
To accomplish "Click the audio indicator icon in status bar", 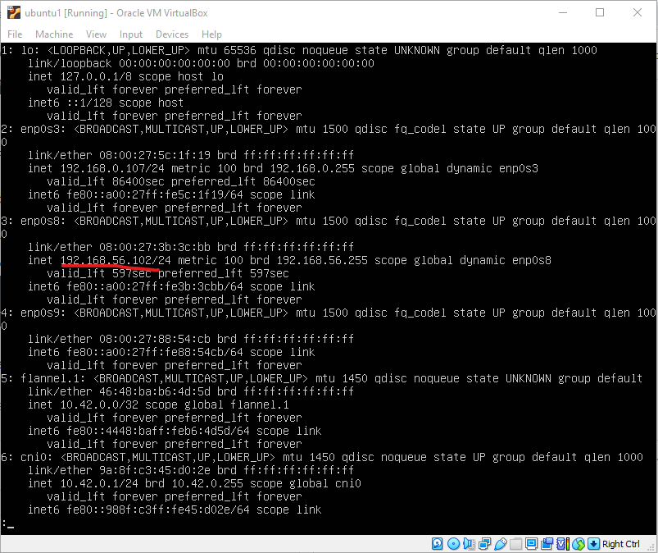I will [x=470, y=544].
